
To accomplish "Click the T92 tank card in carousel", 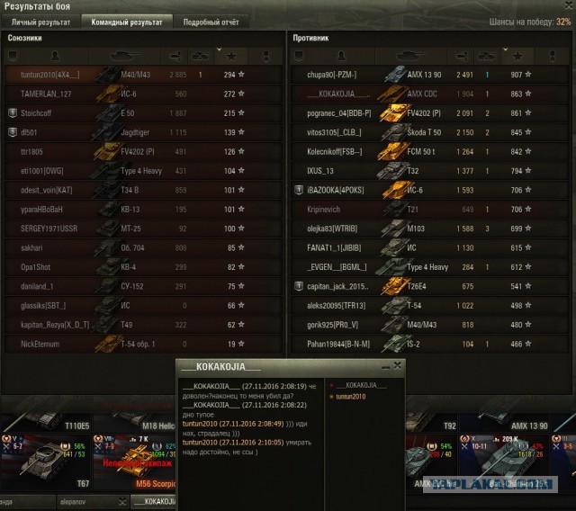I will 431,422.
